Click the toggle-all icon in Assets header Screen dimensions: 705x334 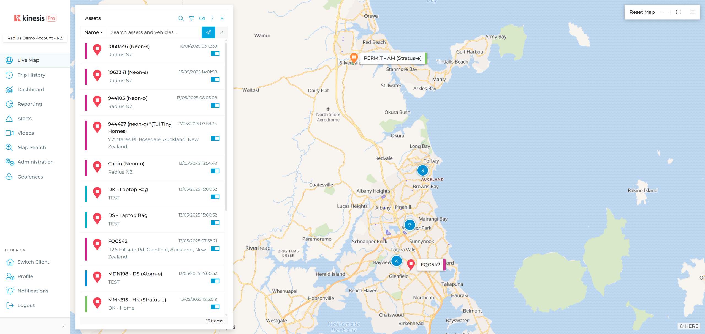[x=202, y=18]
